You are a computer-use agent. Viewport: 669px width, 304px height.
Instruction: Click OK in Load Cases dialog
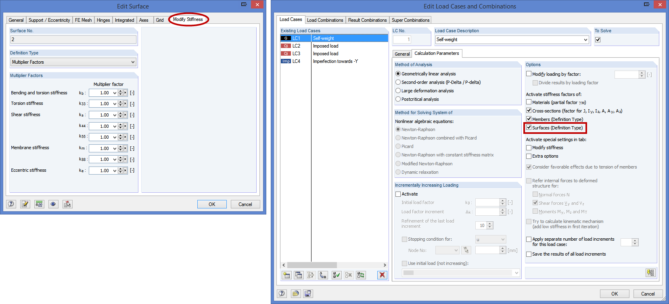tap(615, 294)
